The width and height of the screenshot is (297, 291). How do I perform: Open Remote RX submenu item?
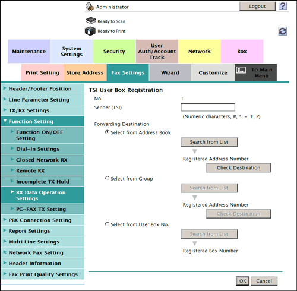click(x=43, y=170)
